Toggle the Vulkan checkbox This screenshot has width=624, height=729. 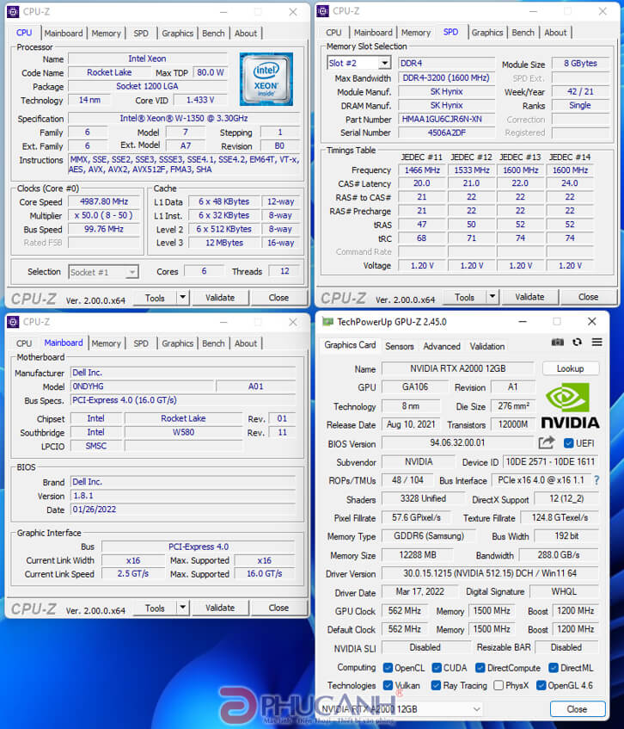coord(388,685)
